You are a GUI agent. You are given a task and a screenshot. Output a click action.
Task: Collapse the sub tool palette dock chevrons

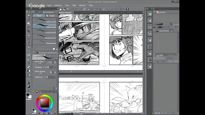coord(58,9)
